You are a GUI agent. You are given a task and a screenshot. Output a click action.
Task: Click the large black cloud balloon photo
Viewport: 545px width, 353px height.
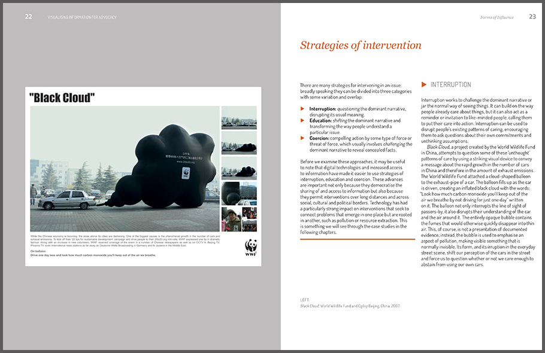pyautogui.click(x=125, y=169)
